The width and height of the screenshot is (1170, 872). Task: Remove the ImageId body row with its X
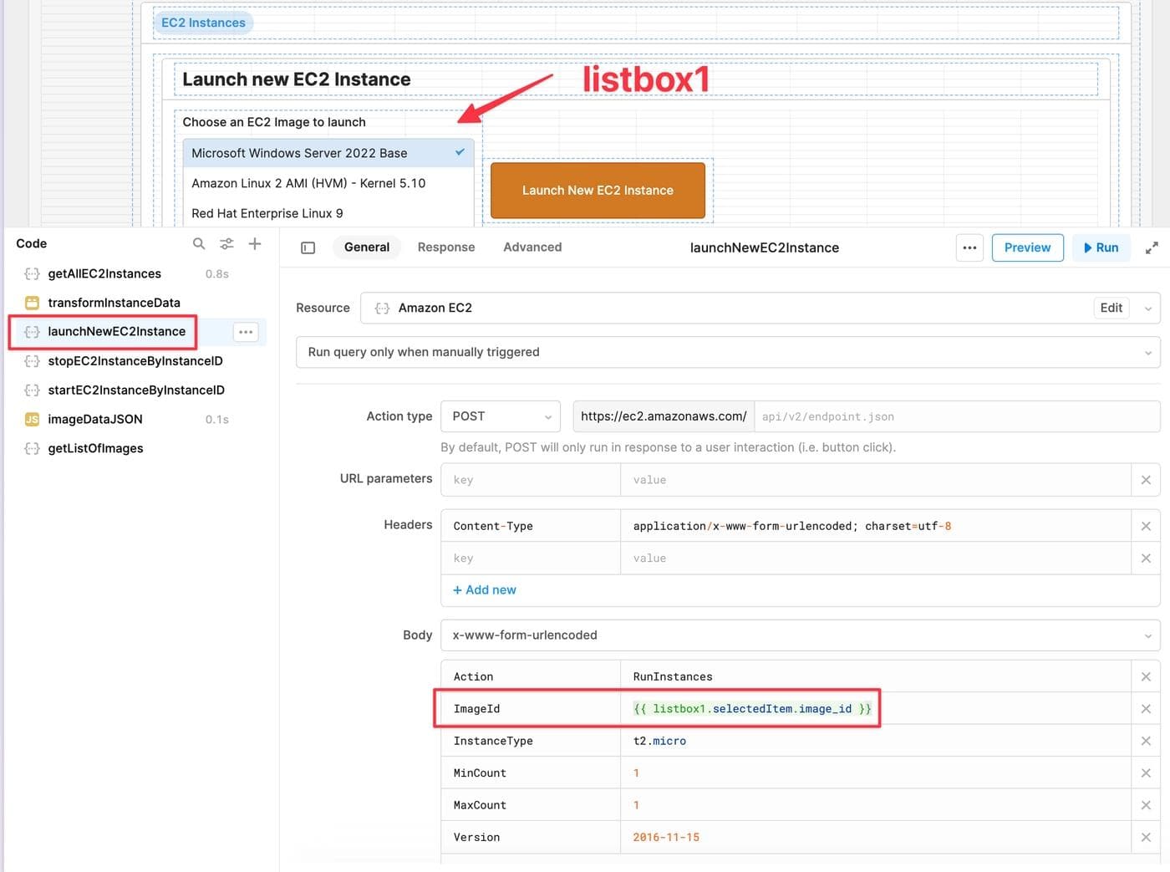click(x=1146, y=708)
